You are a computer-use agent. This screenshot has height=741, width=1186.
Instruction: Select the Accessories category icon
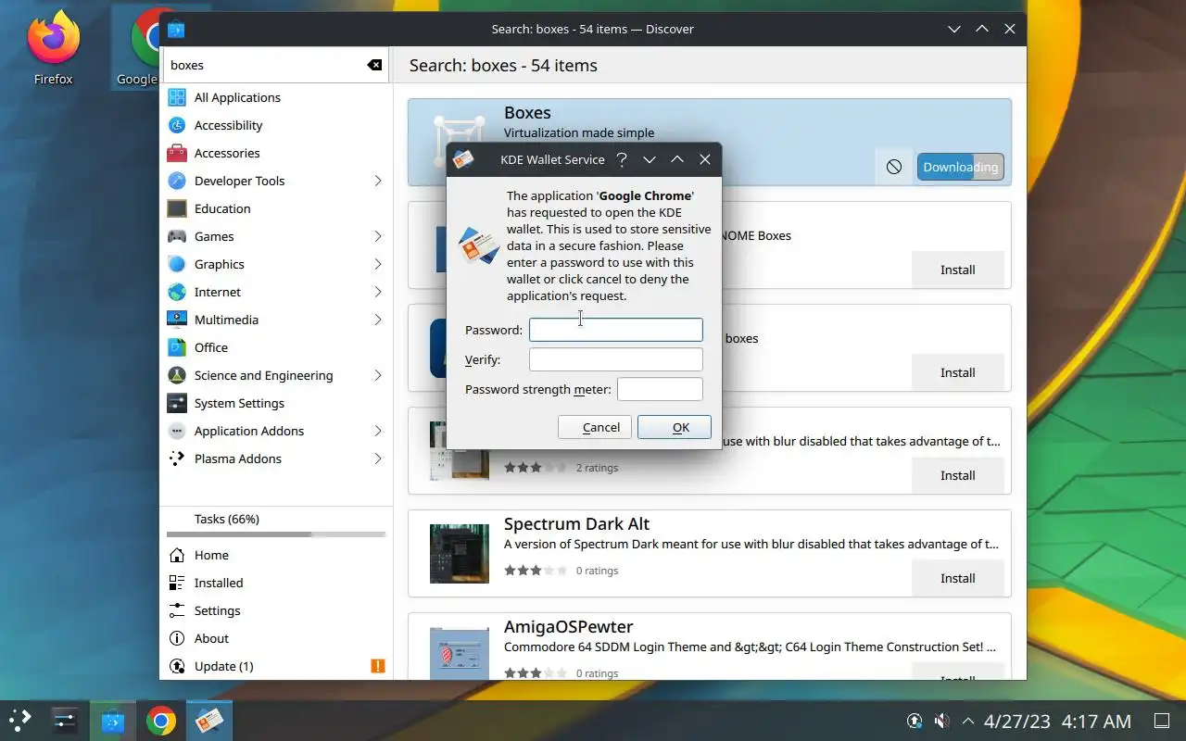click(177, 153)
